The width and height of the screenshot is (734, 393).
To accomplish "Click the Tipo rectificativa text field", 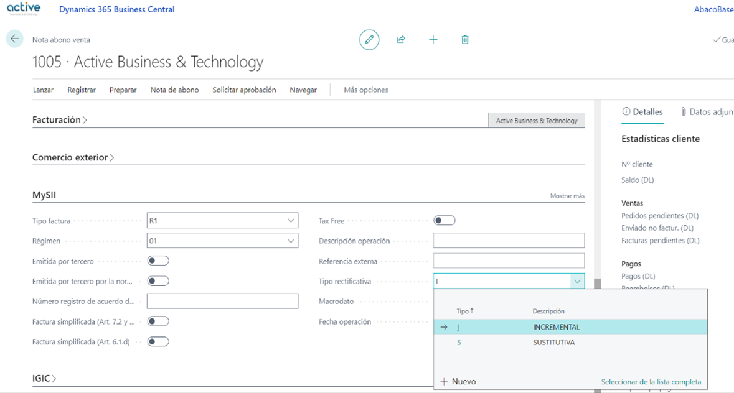I will tap(502, 281).
